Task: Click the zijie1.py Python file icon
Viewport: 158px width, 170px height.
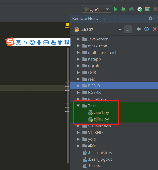Action: [91, 113]
